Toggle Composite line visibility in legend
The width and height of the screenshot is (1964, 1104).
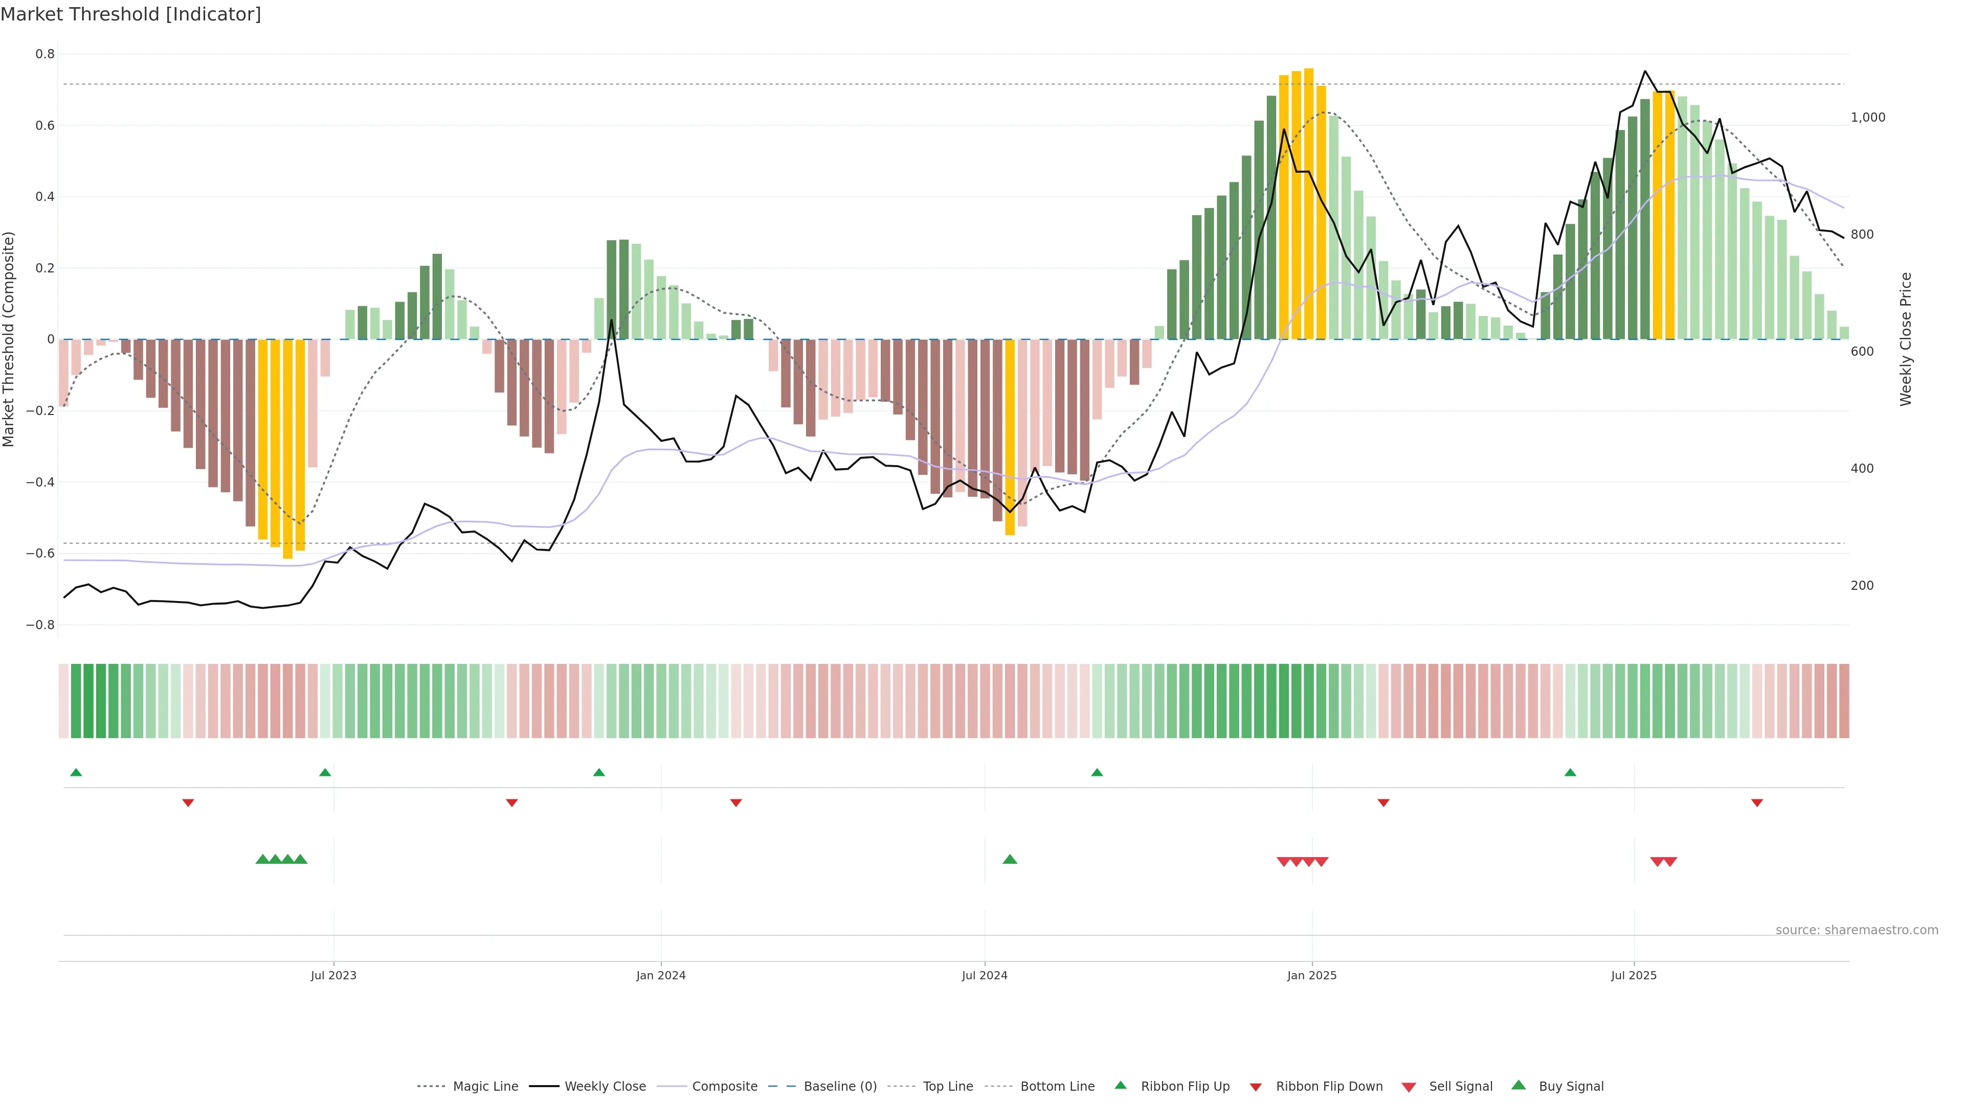(724, 1087)
